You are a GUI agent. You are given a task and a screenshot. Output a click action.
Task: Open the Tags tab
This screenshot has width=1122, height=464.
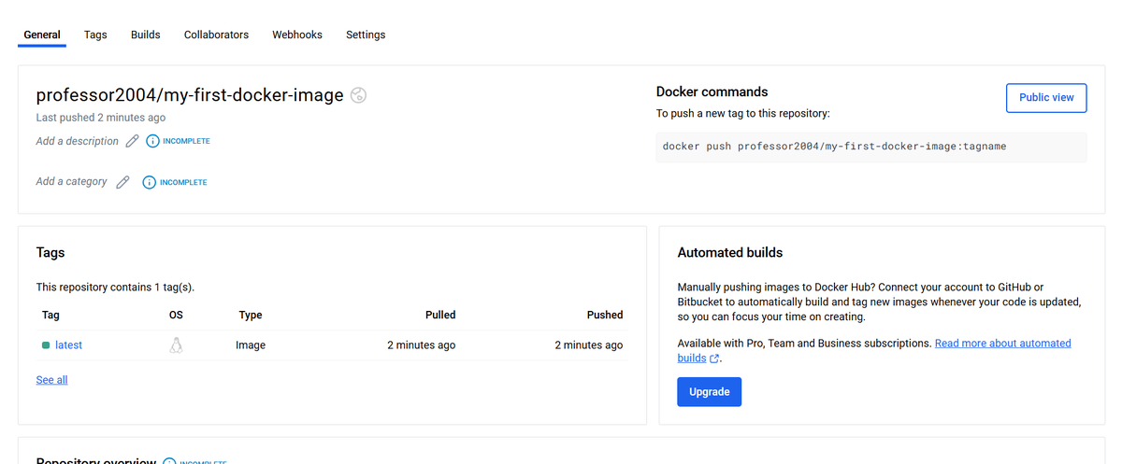(95, 35)
